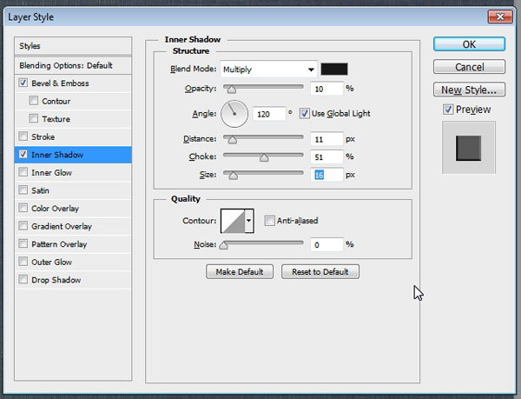521x399 pixels.
Task: Enable the Anti-aliased checkbox
Action: pos(270,221)
